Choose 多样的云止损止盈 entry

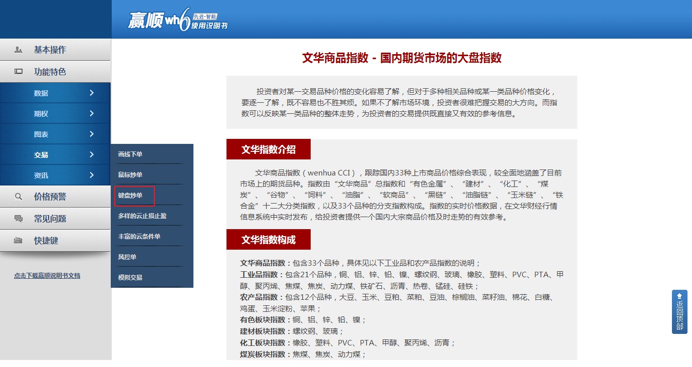point(142,216)
